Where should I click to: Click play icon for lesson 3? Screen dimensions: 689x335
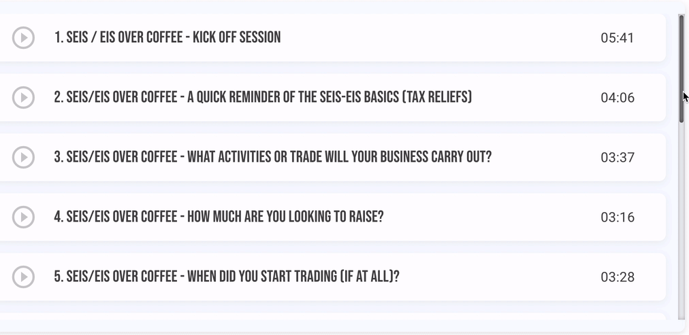point(23,157)
